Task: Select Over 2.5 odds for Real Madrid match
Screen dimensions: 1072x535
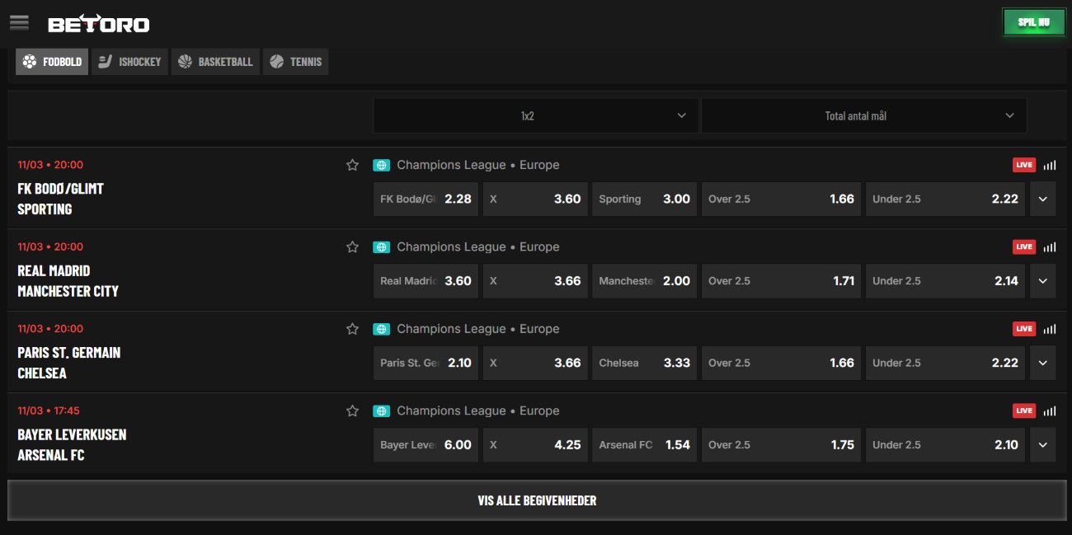Action: [x=781, y=280]
